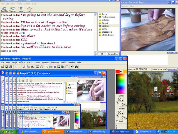Open the Objects menu
This screenshot has height=134, width=178.
tap(45, 63)
